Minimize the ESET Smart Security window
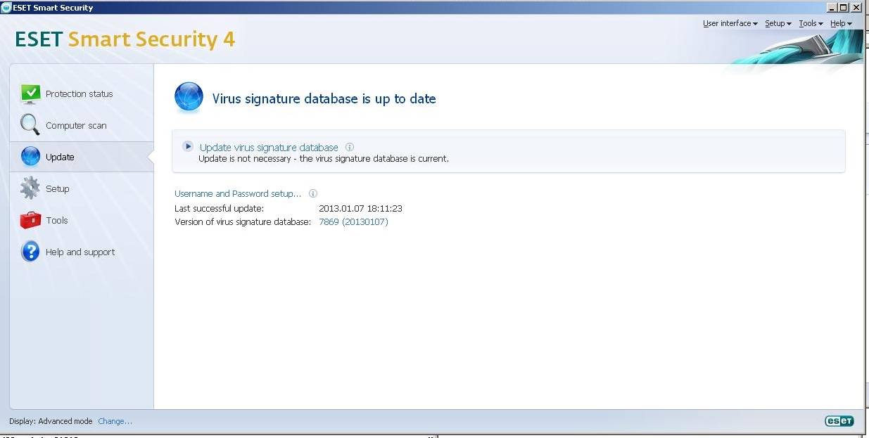This screenshot has width=869, height=438. click(x=832, y=7)
